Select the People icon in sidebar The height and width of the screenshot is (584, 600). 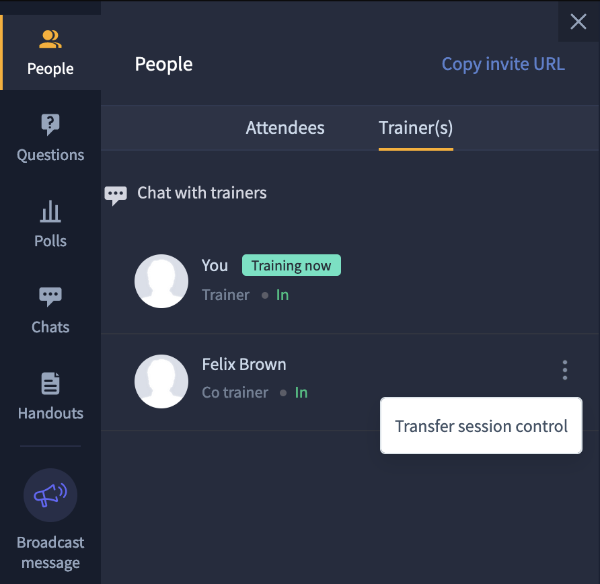[x=50, y=39]
